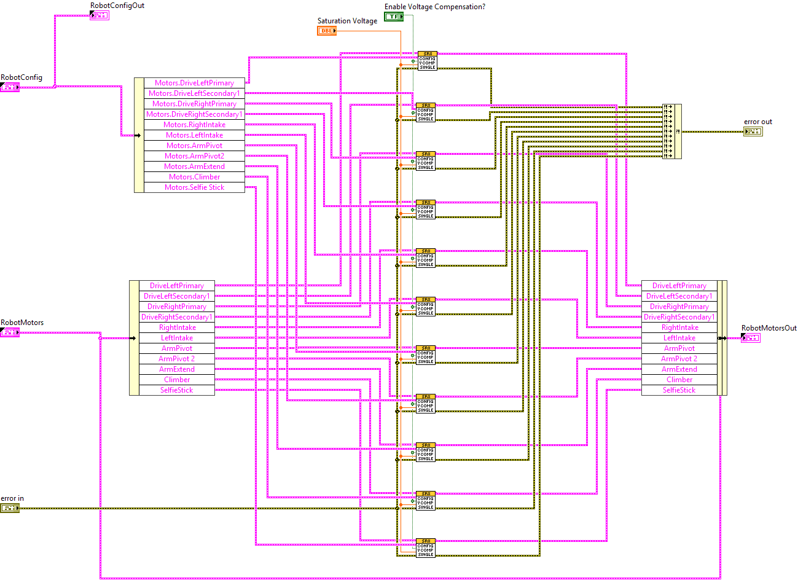Click the Motors.ArmPivot2 unbundle element
Image resolution: width=798 pixels, height=580 pixels.
(x=195, y=155)
